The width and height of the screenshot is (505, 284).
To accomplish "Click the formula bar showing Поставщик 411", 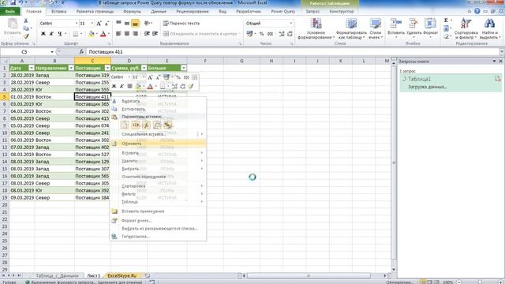I will point(293,52).
